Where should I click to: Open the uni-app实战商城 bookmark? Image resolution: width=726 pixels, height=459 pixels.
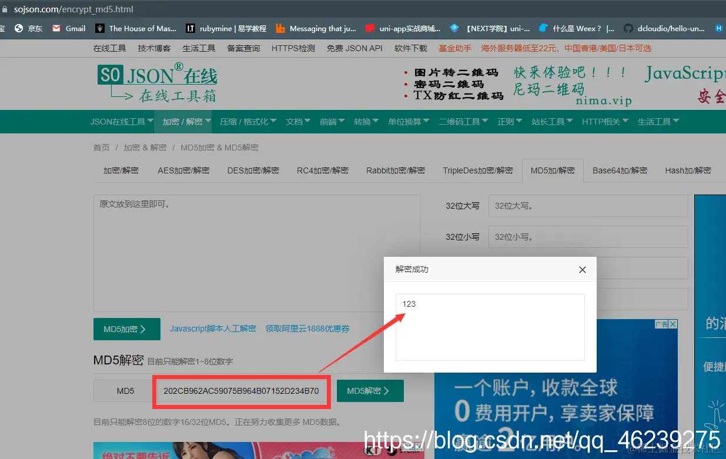coord(410,28)
